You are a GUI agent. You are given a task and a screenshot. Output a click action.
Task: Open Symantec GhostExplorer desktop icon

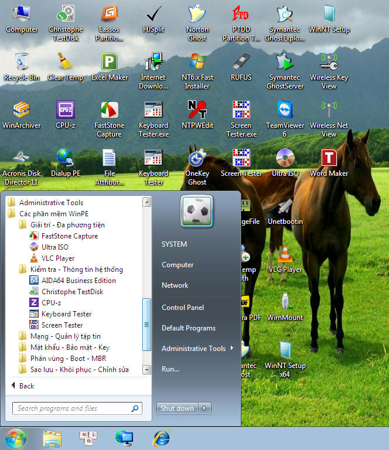tap(285, 23)
